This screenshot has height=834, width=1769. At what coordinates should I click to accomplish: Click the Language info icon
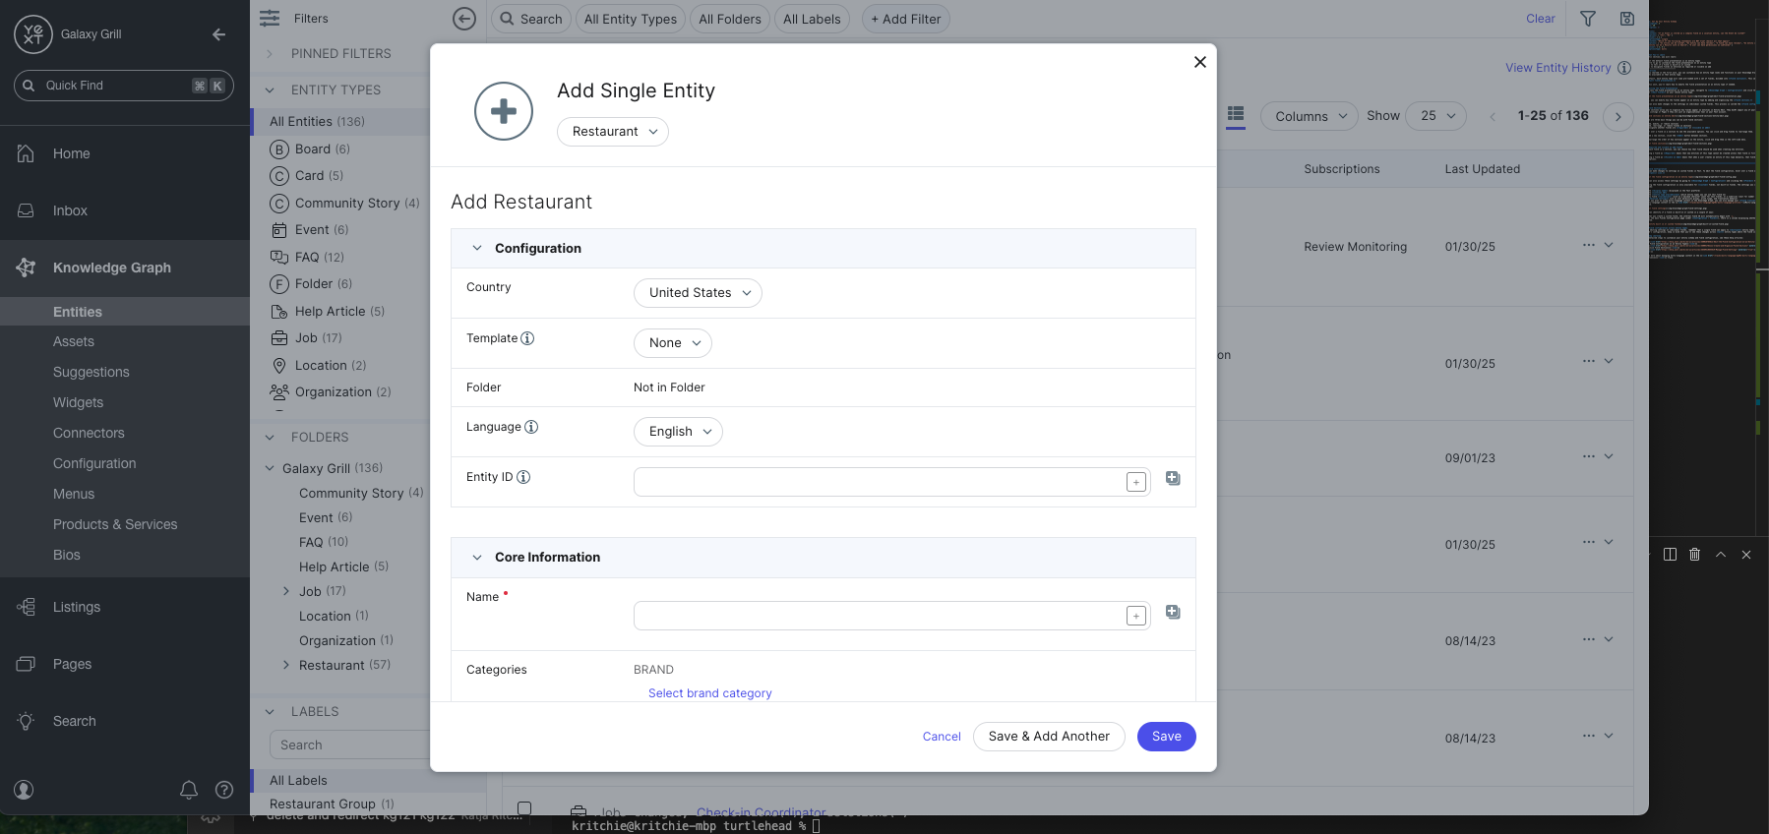[x=531, y=427]
